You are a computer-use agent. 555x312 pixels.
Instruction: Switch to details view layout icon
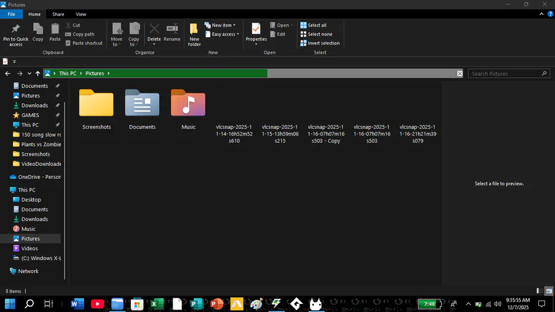pyautogui.click(x=540, y=291)
